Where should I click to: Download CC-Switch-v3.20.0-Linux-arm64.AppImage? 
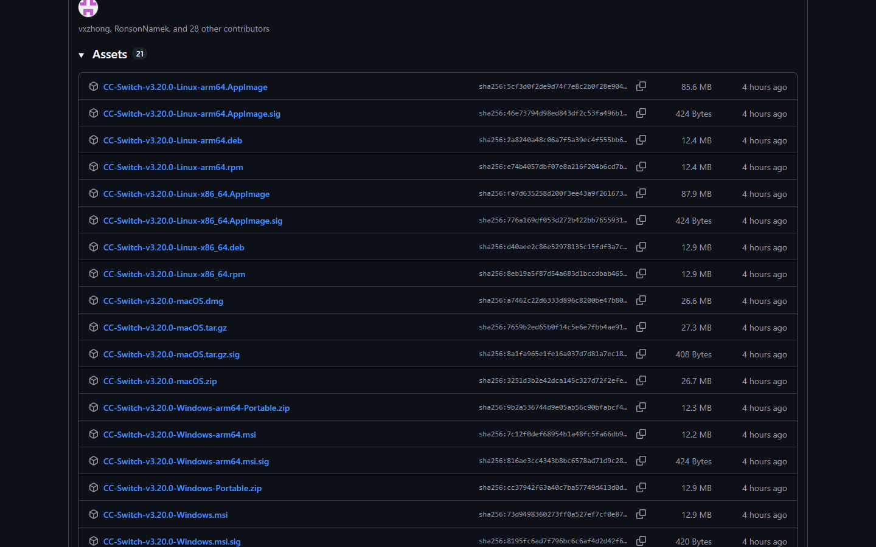[186, 87]
